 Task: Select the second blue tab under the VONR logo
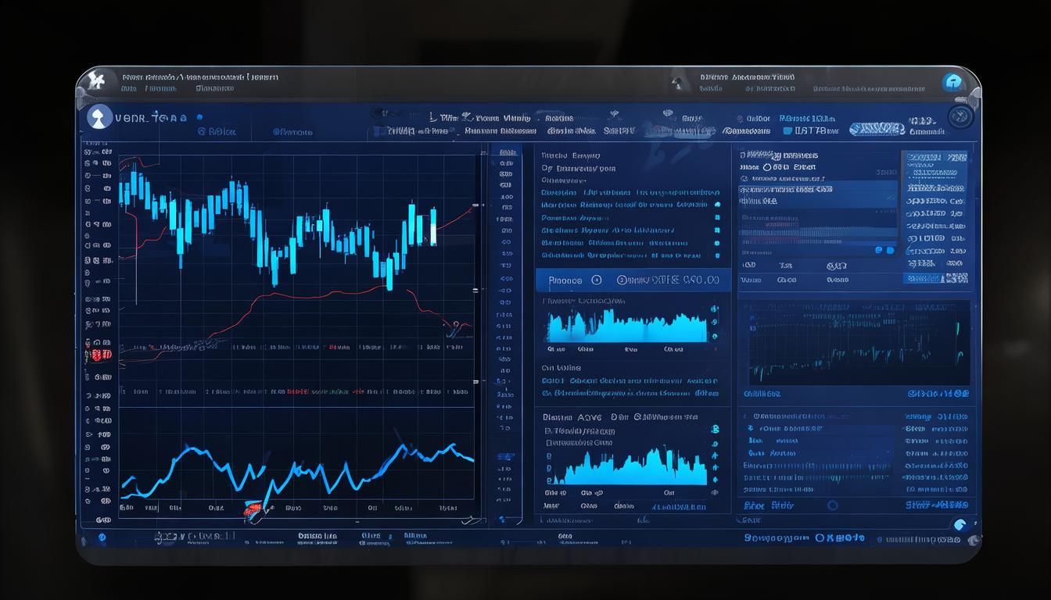[x=292, y=132]
